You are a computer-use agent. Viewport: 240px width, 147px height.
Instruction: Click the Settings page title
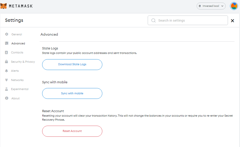point(14,20)
